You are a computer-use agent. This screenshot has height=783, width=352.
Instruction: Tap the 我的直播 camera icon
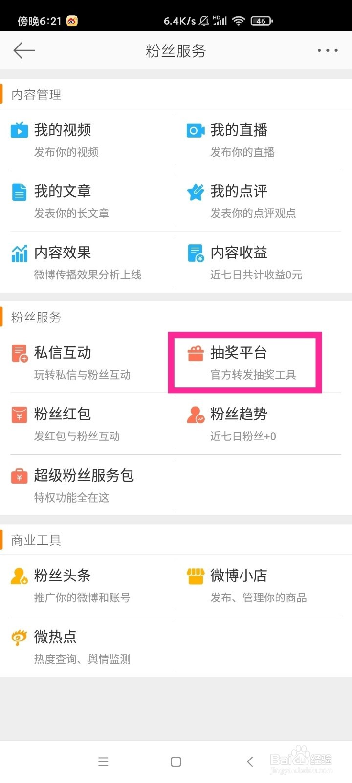pyautogui.click(x=196, y=130)
